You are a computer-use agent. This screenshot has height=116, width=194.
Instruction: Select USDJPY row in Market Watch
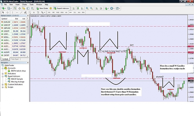[13, 31]
